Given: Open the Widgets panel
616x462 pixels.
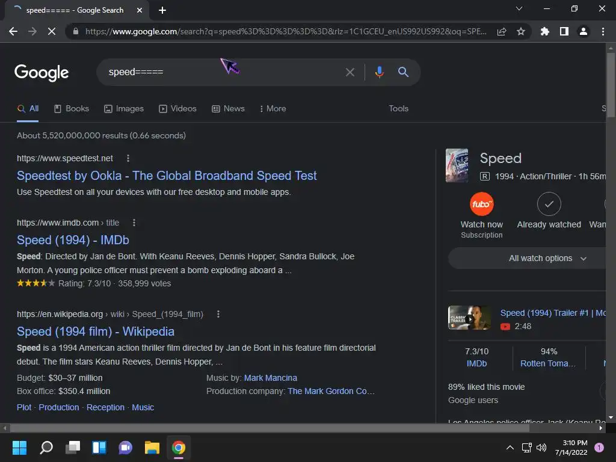Looking at the screenshot, I should (99, 448).
